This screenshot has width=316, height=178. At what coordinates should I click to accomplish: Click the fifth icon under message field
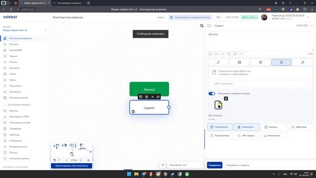tap(235, 54)
